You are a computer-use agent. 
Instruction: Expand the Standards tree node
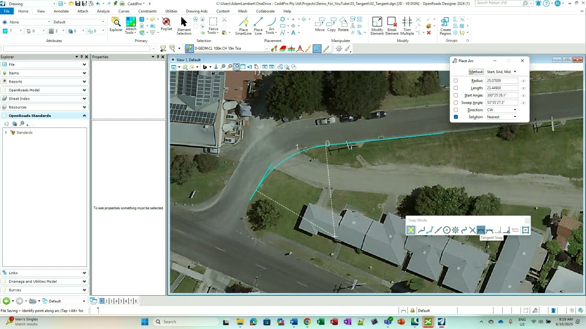pyautogui.click(x=6, y=133)
